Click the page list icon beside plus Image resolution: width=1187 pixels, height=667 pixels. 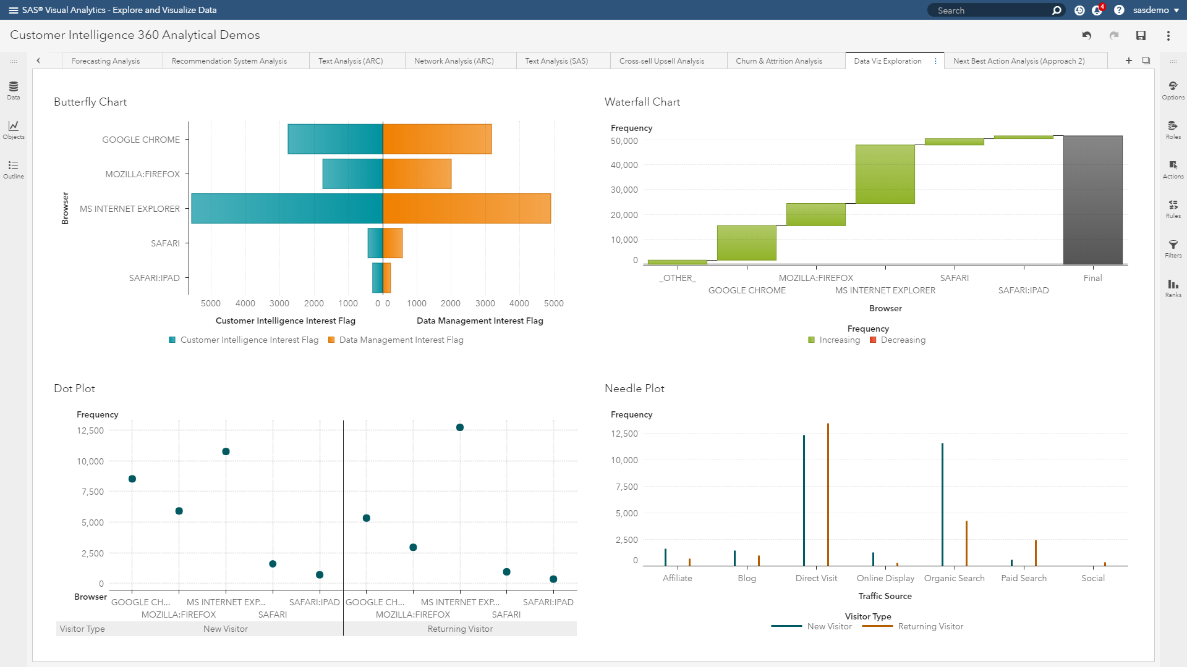point(1146,61)
